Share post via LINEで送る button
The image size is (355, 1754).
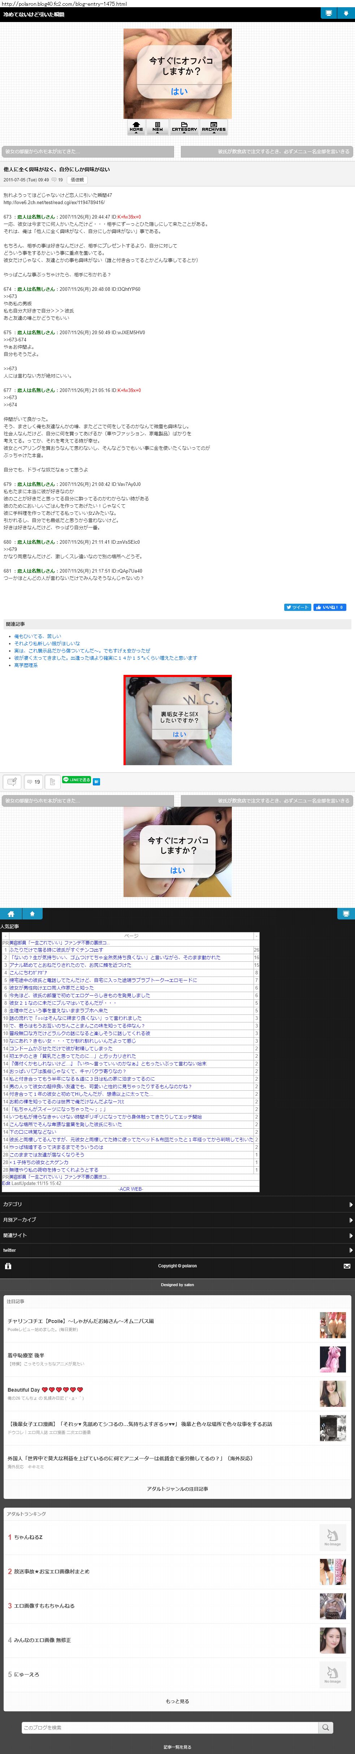[76, 780]
